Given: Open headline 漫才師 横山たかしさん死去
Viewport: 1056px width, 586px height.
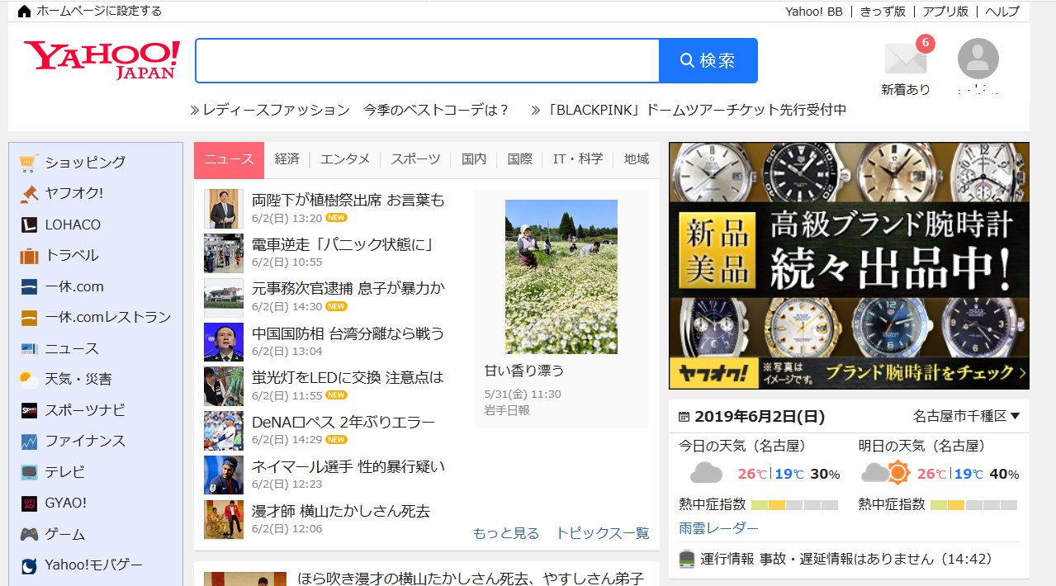Looking at the screenshot, I should 340,511.
